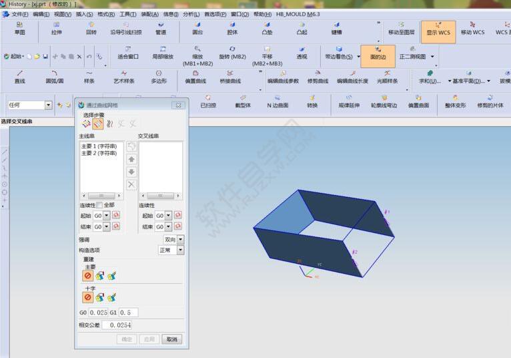Select the 腔体 pocket tool
Screen dimensions: 511x358
(x=232, y=29)
